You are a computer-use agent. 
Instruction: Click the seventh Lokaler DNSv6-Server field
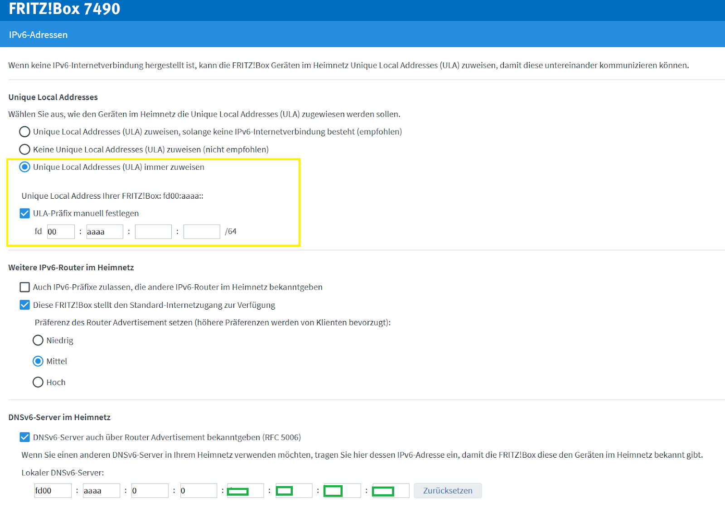coord(342,491)
